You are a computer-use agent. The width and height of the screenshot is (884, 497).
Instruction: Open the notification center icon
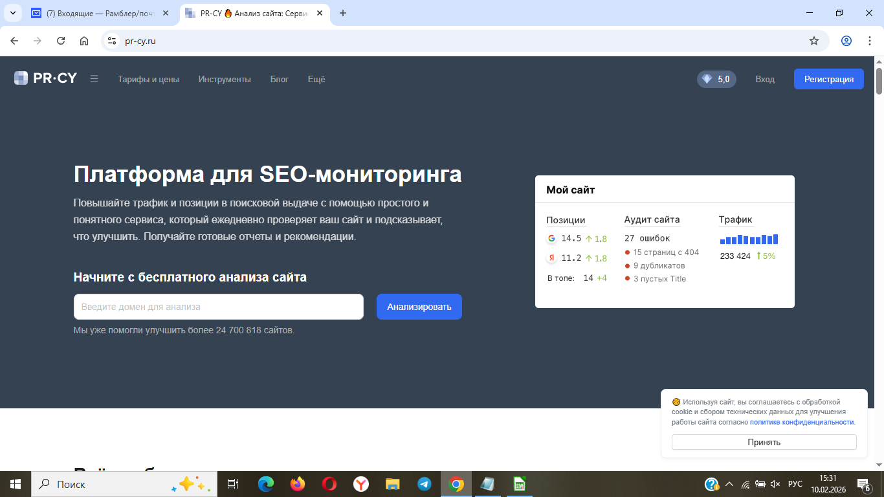(863, 484)
